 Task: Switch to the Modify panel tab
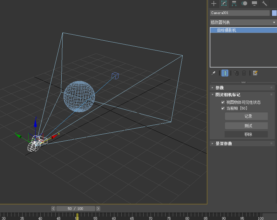(x=224, y=3)
